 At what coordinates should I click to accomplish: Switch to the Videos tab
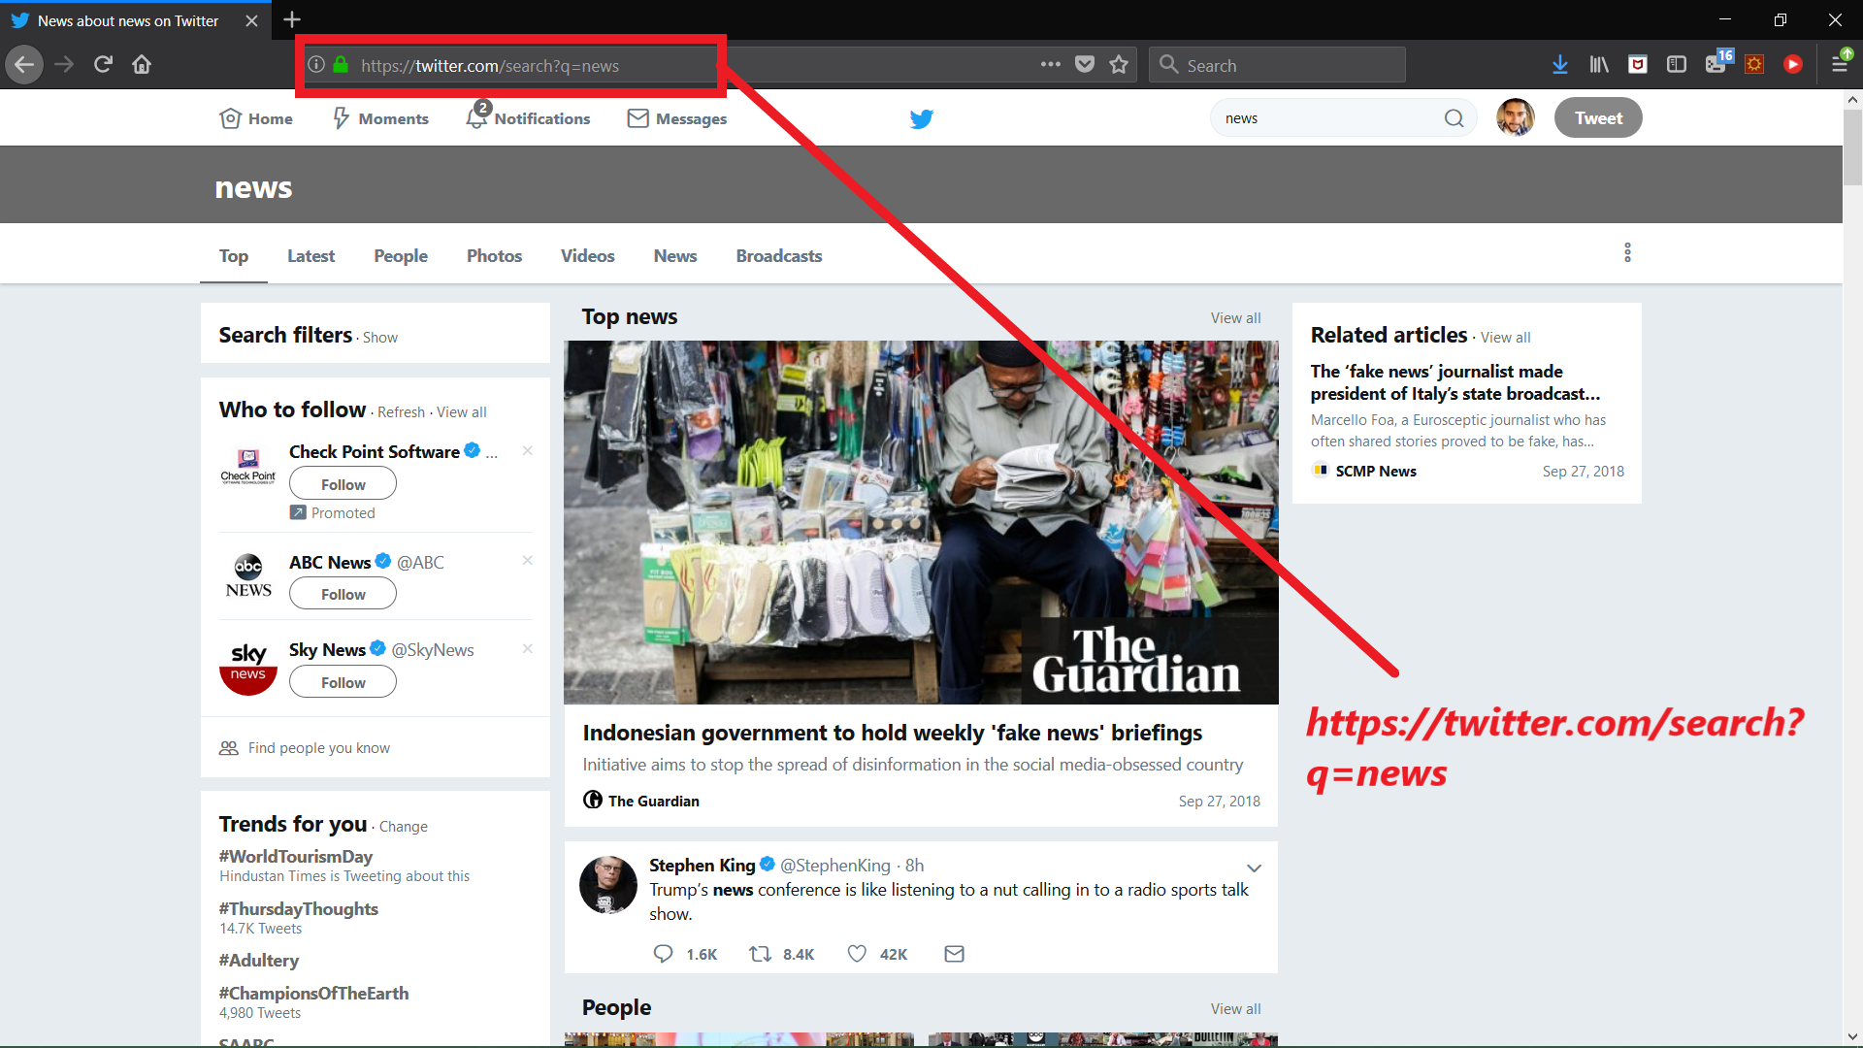pos(587,256)
